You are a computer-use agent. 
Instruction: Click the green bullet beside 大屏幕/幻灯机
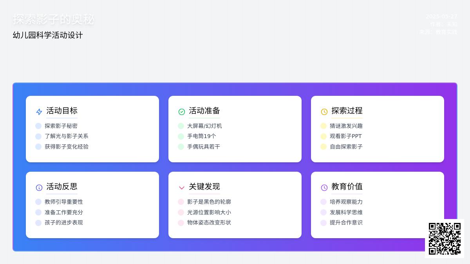[x=181, y=126]
